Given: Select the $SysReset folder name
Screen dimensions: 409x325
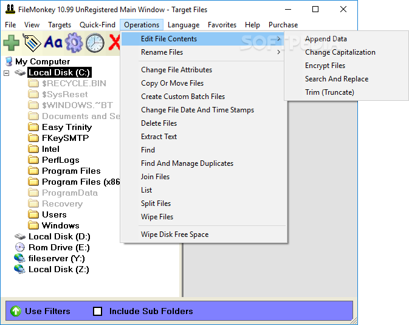Looking at the screenshot, I should click(64, 94).
